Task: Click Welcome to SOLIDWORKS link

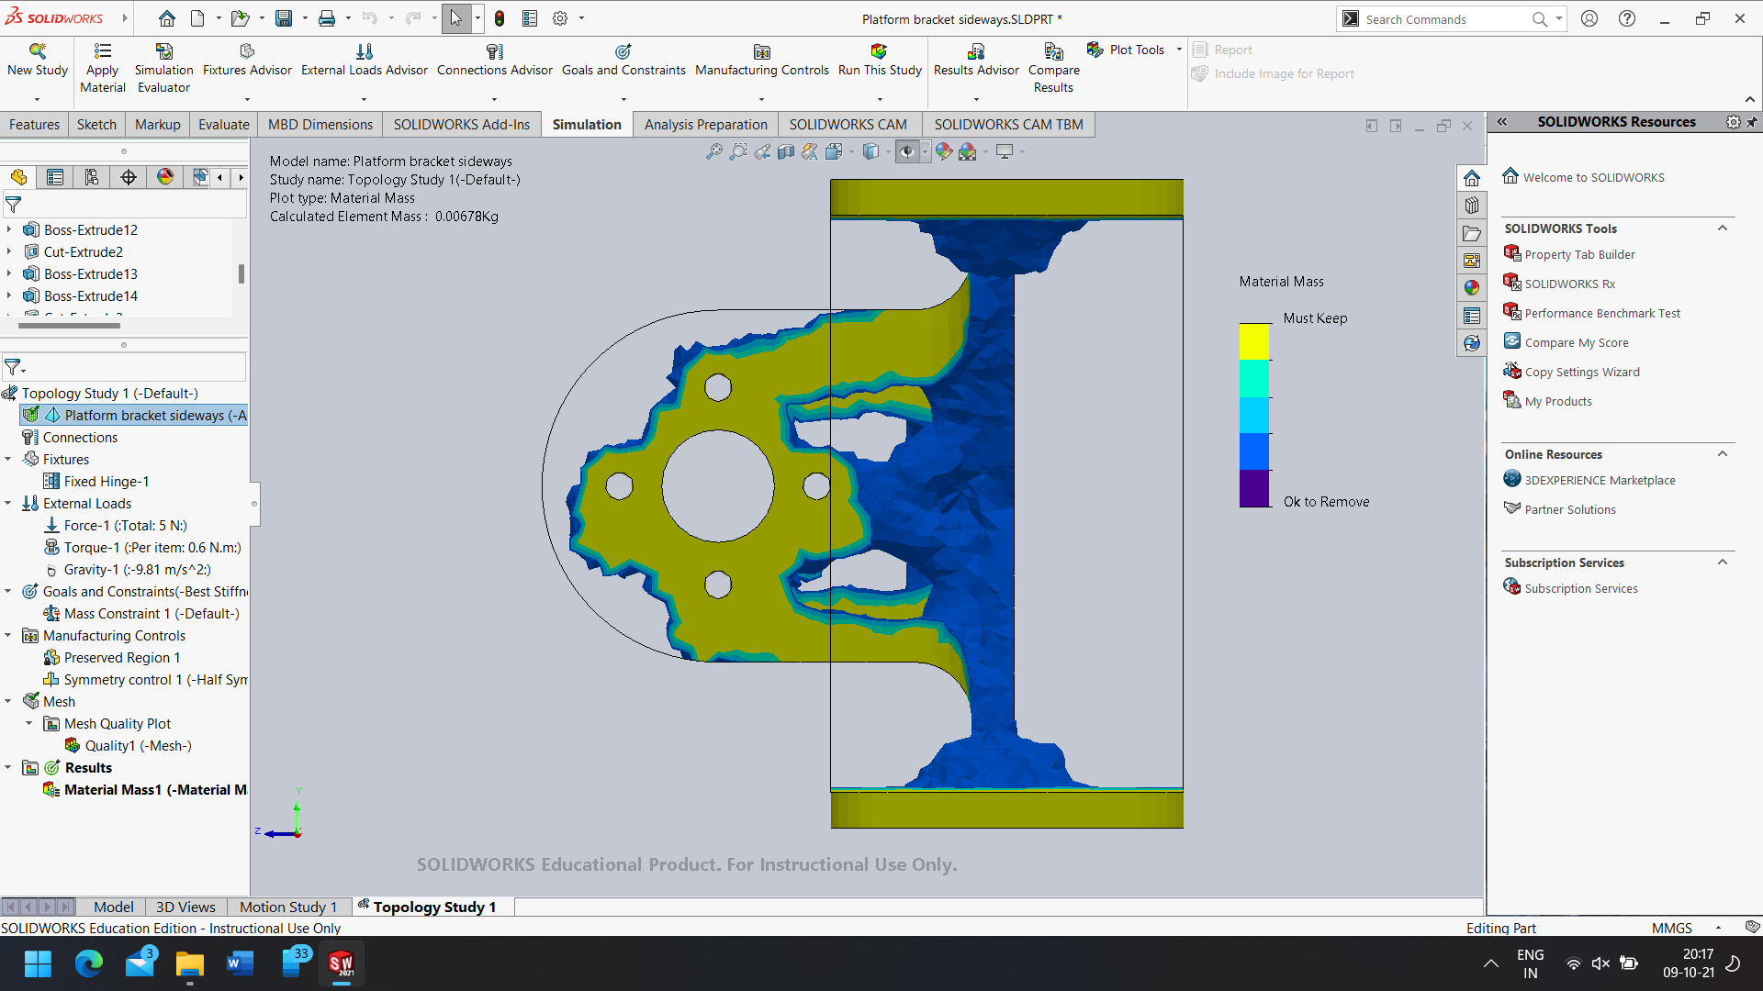Action: (1593, 177)
